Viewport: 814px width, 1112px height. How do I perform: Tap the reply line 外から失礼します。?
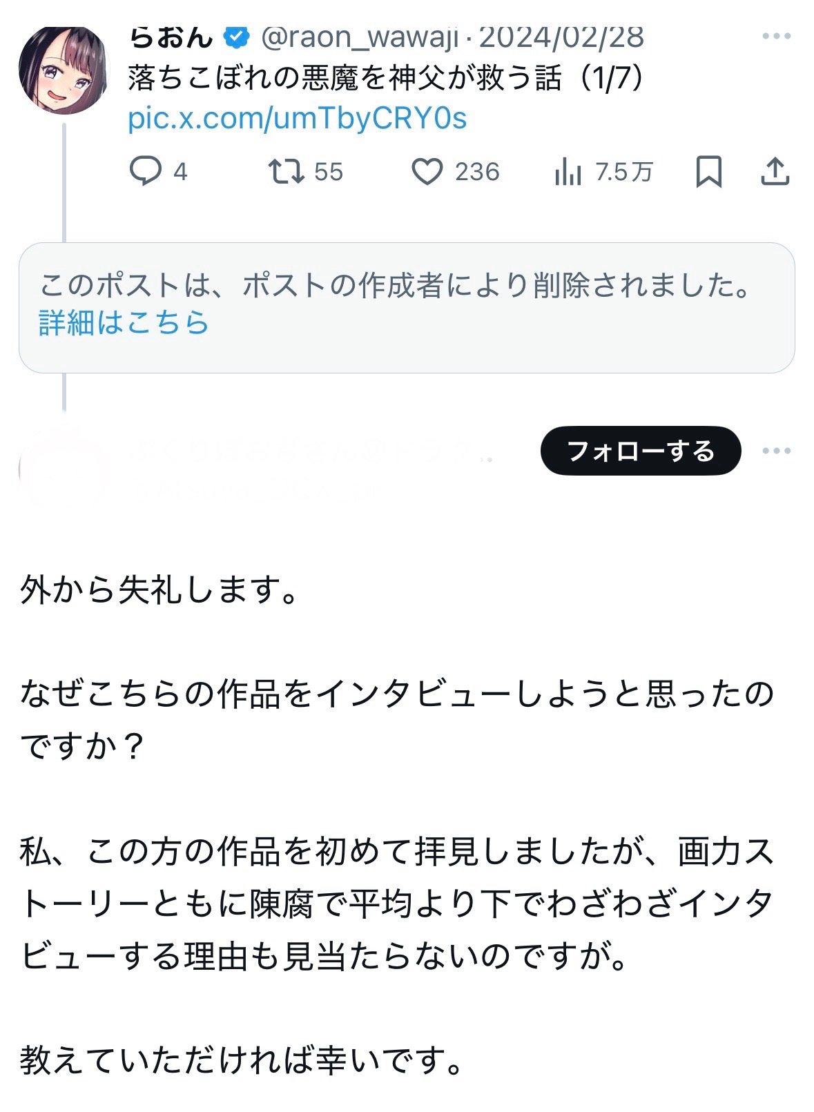click(159, 590)
